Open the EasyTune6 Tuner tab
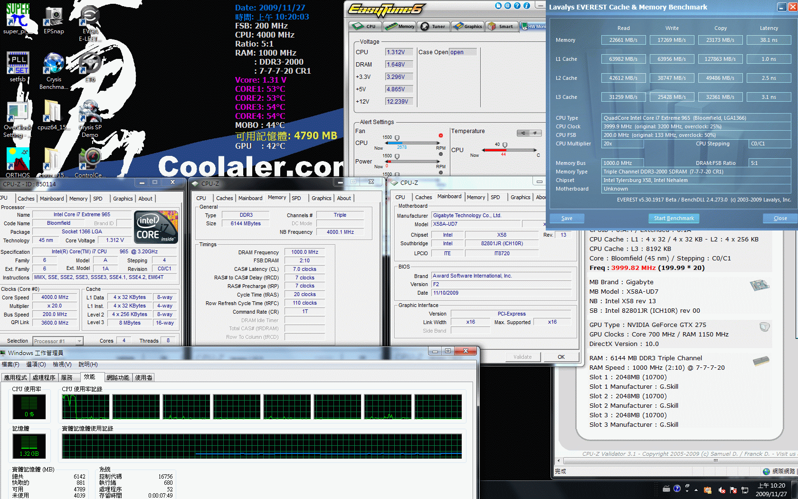Image resolution: width=798 pixels, height=499 pixels. tap(433, 26)
